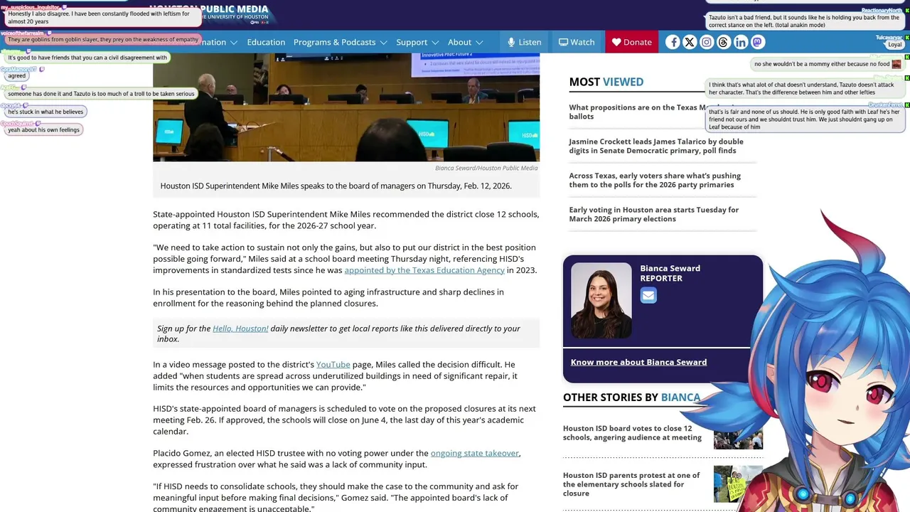Expand the Support dropdown menu

click(x=417, y=42)
